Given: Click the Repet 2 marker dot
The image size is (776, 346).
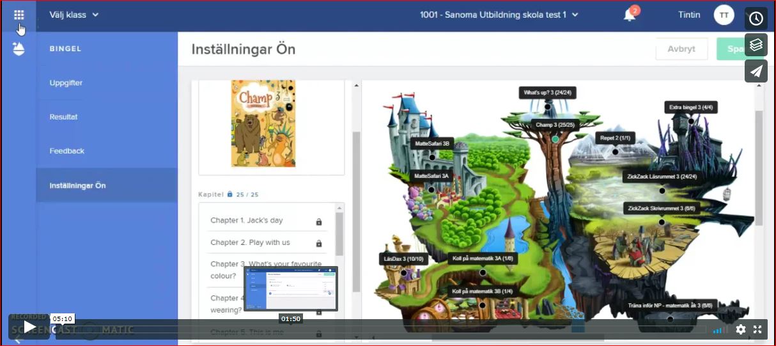Looking at the screenshot, I should [616, 152].
